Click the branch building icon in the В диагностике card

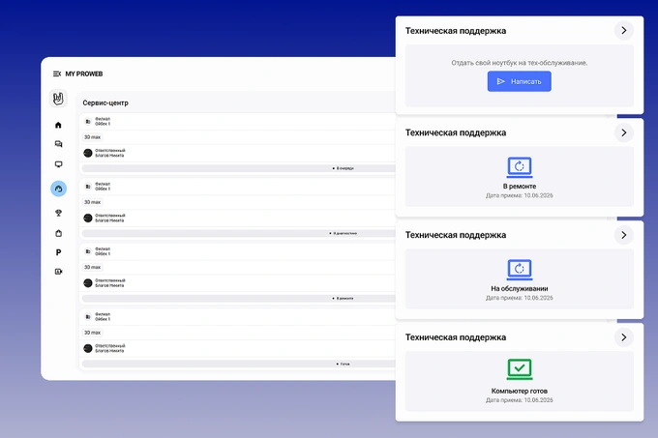(x=88, y=187)
